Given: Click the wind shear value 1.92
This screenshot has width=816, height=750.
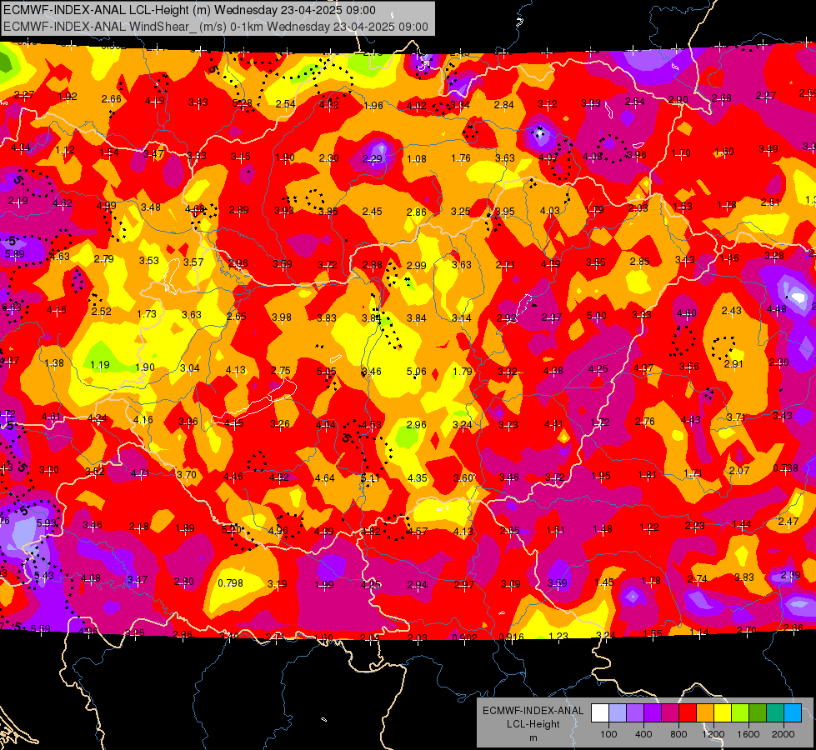Looking at the screenshot, I should 68,97.
